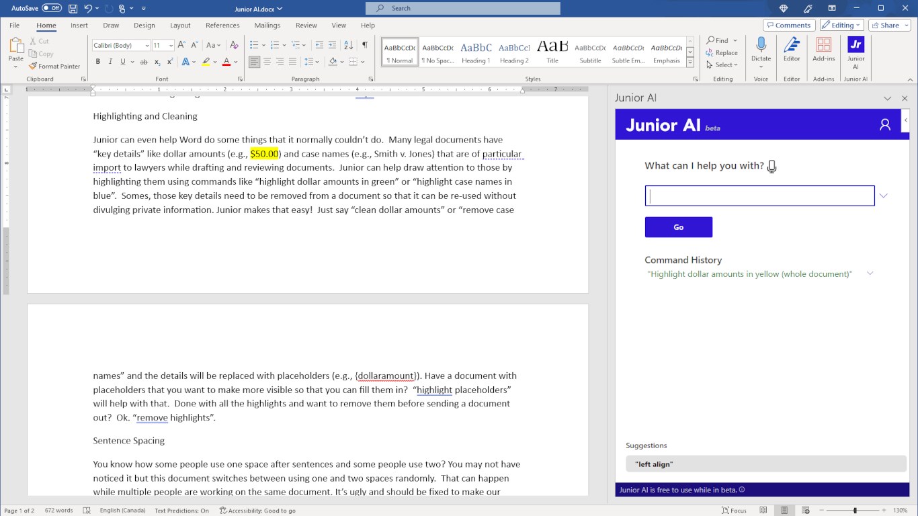
Task: Toggle italic formatting
Action: (x=110, y=62)
